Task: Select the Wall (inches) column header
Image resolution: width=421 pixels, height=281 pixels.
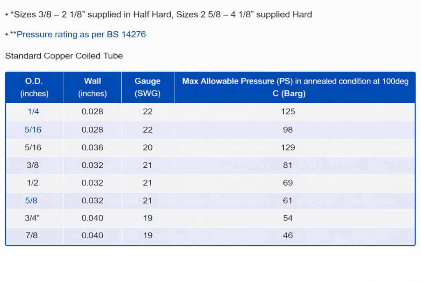Action: pyautogui.click(x=93, y=87)
